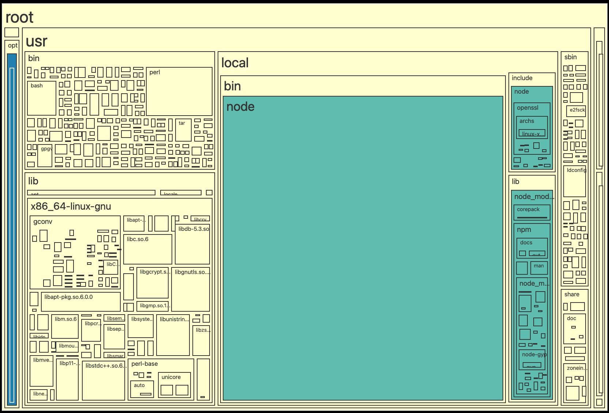The image size is (609, 413).
Task: Click the 'e2fsck' cell in sbin
Action: click(x=576, y=111)
